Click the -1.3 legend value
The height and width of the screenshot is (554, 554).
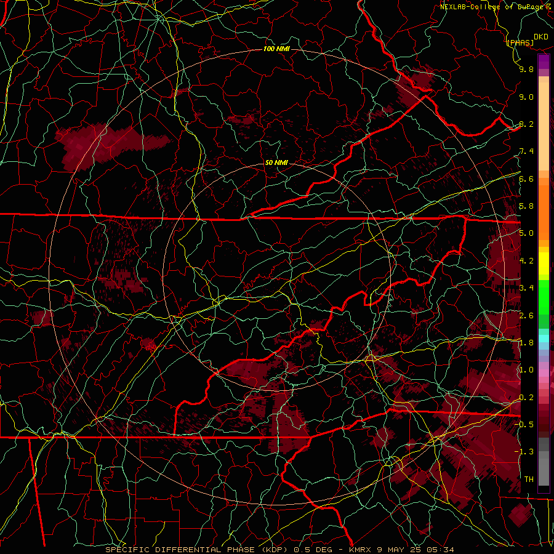pos(524,452)
